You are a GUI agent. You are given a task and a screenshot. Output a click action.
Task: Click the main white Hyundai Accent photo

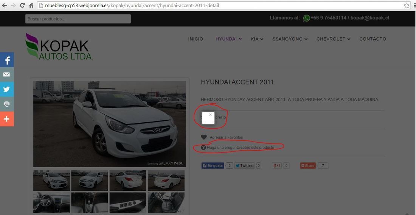click(110, 124)
